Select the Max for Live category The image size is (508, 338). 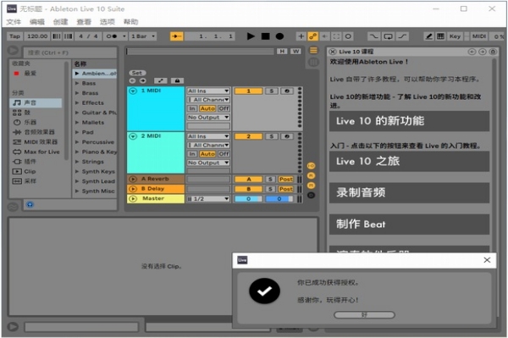coord(36,152)
